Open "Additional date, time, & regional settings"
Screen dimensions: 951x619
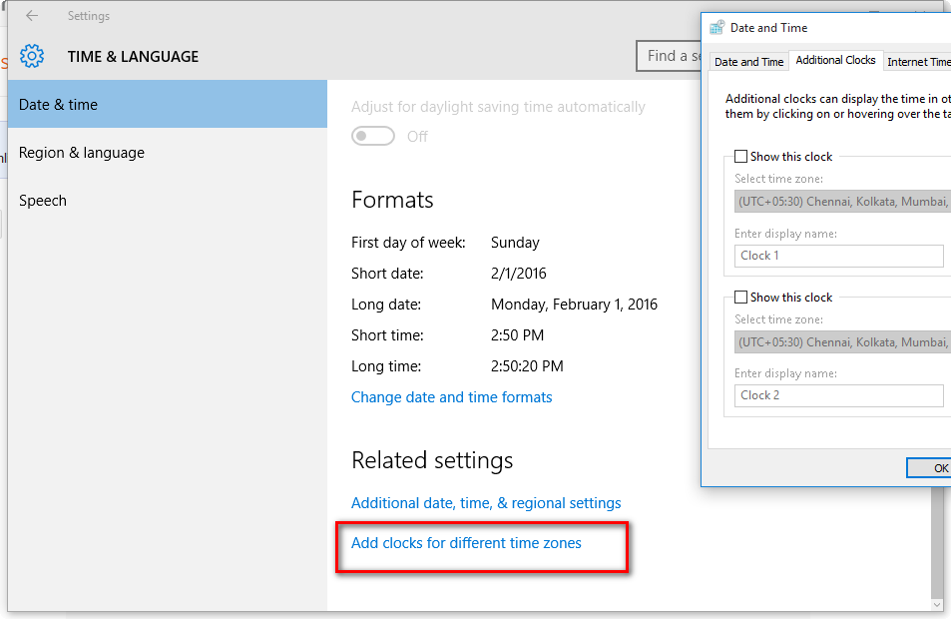coord(486,503)
